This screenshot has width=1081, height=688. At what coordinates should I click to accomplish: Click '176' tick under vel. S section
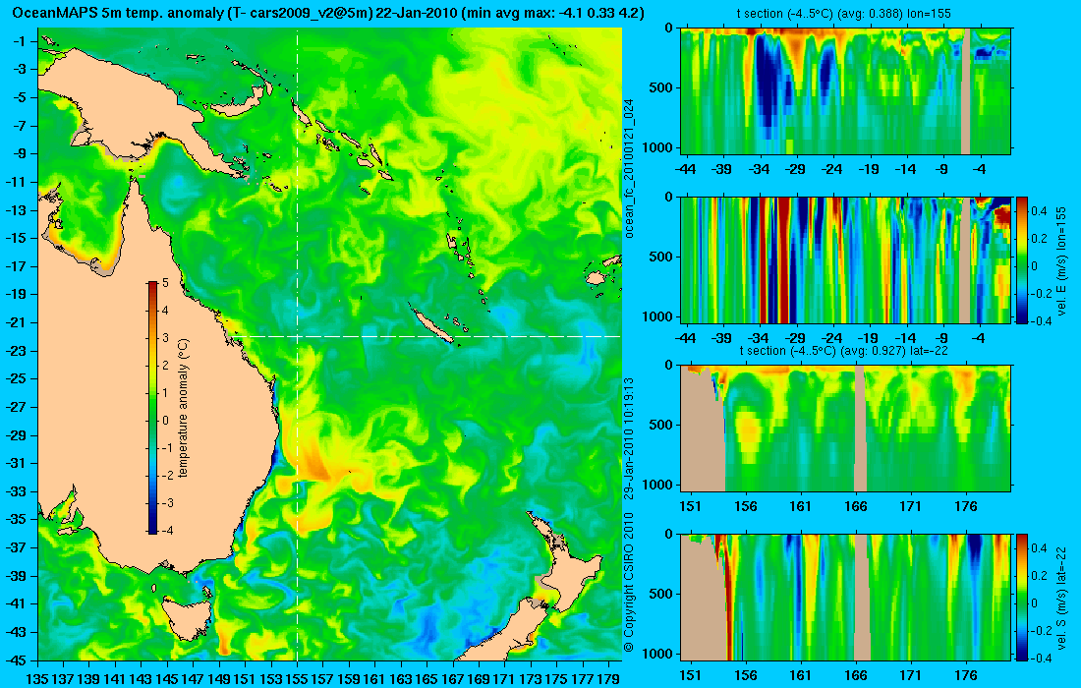pyautogui.click(x=965, y=675)
